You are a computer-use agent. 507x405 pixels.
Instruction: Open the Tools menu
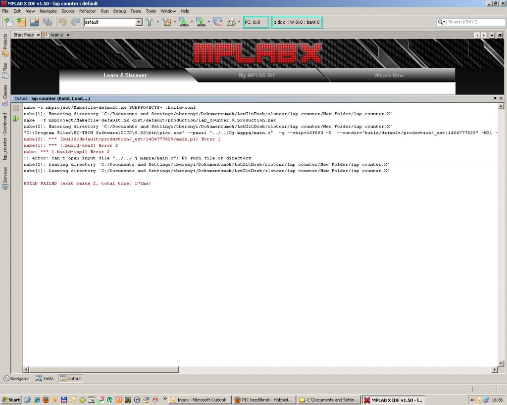151,11
